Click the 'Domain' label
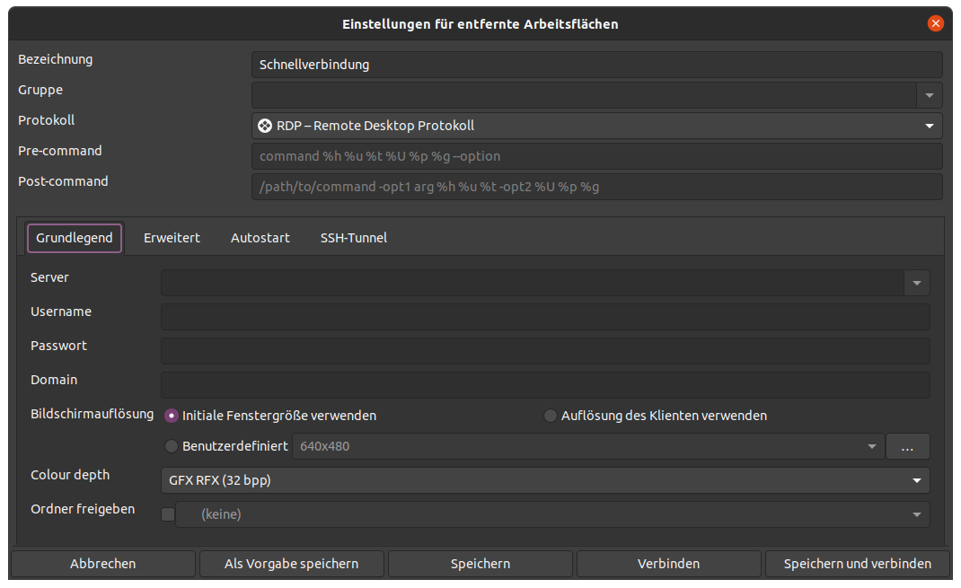Screen dimensions: 961x588 pyautogui.click(x=54, y=380)
